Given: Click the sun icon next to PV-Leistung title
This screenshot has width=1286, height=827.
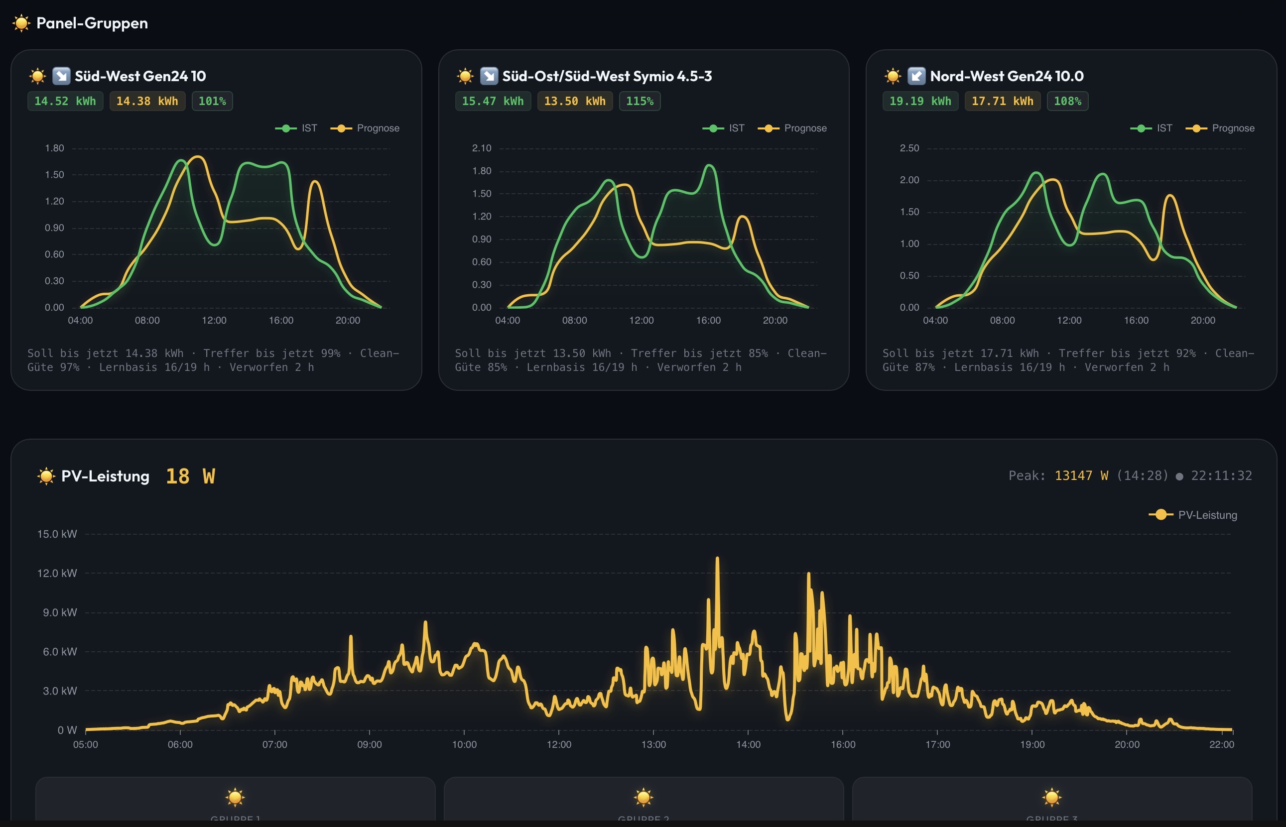Looking at the screenshot, I should tap(46, 476).
